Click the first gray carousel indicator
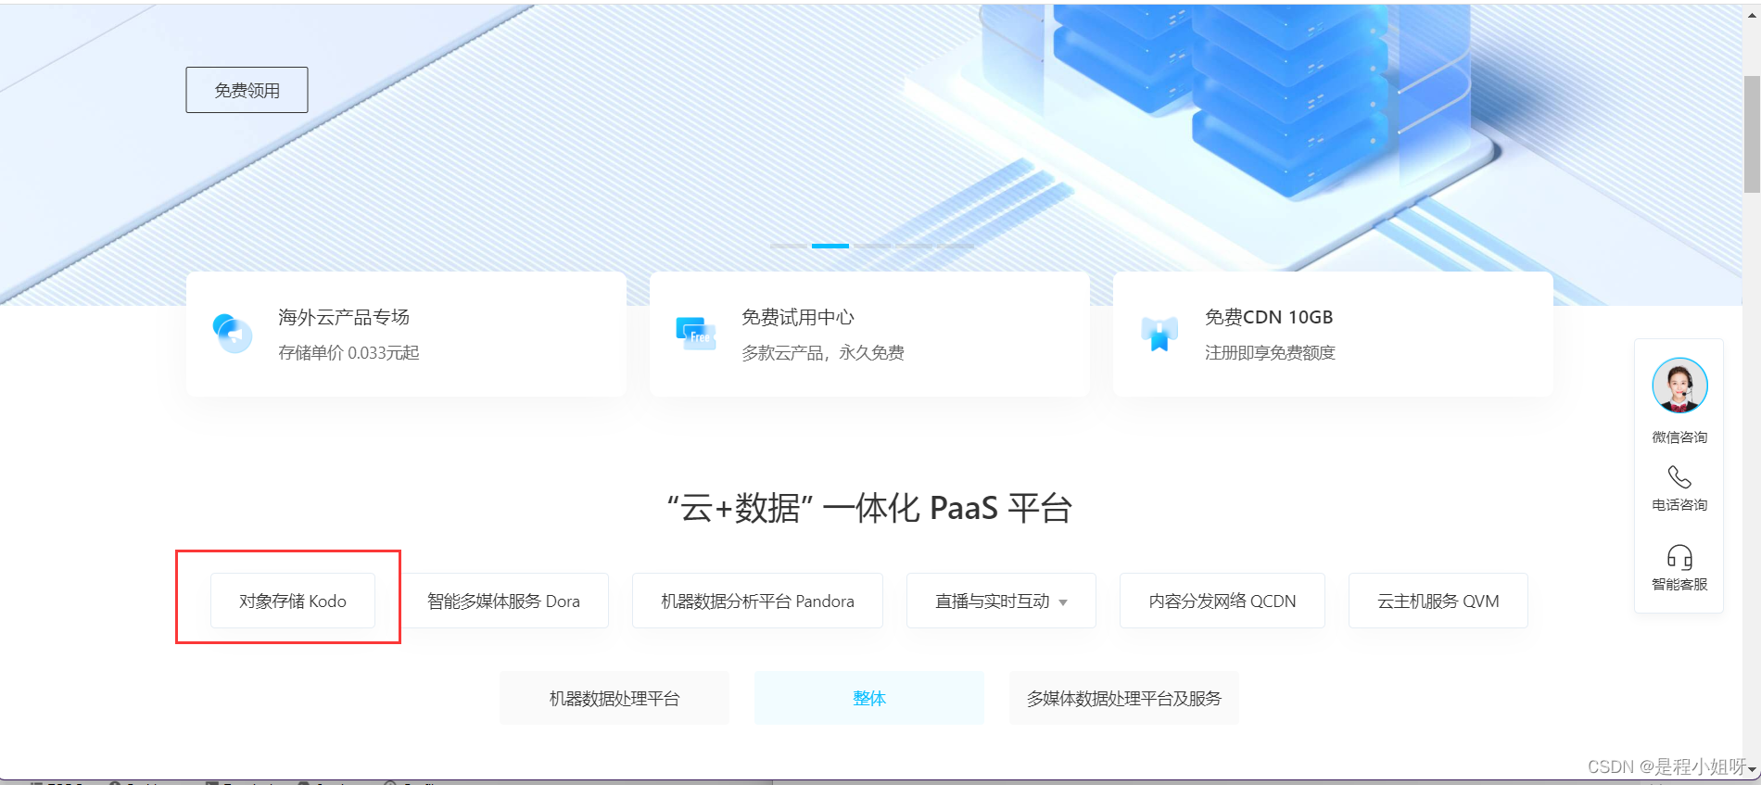1761x785 pixels. click(x=789, y=246)
